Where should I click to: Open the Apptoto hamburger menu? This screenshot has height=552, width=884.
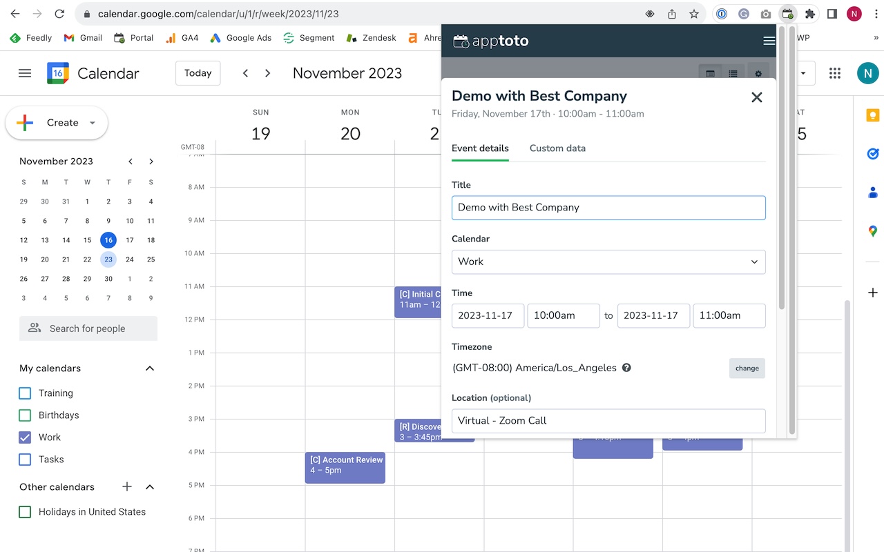(x=769, y=41)
